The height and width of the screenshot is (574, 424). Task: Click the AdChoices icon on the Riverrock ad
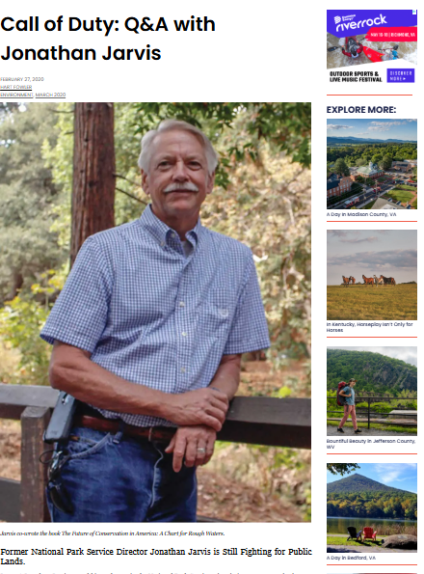click(414, 12)
